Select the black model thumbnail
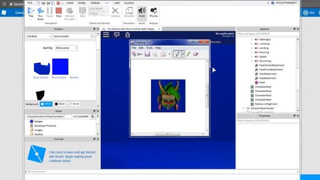Screen dimensions: 320x180 (40, 95)
